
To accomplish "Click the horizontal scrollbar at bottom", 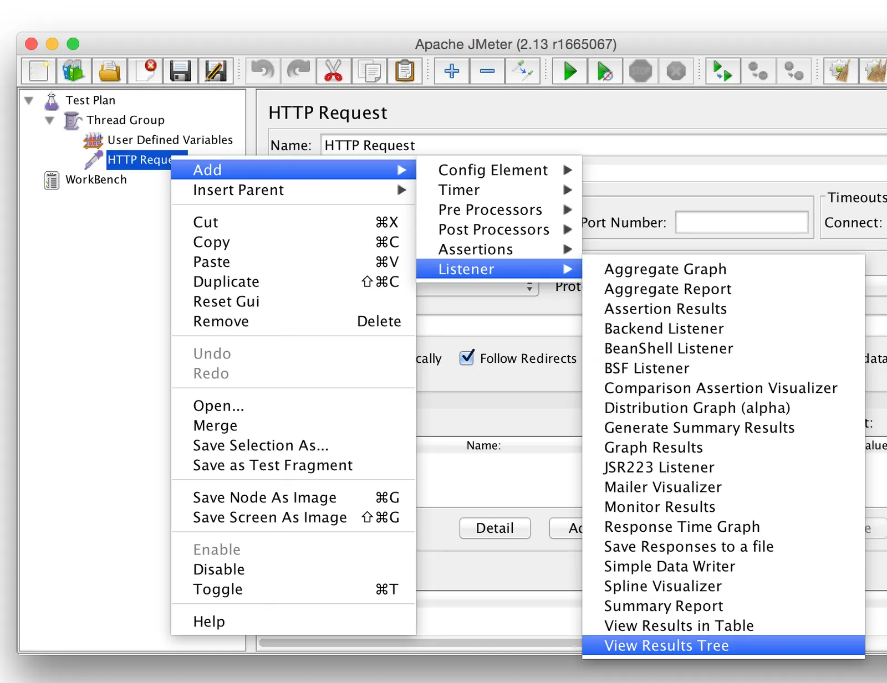I will point(420,643).
